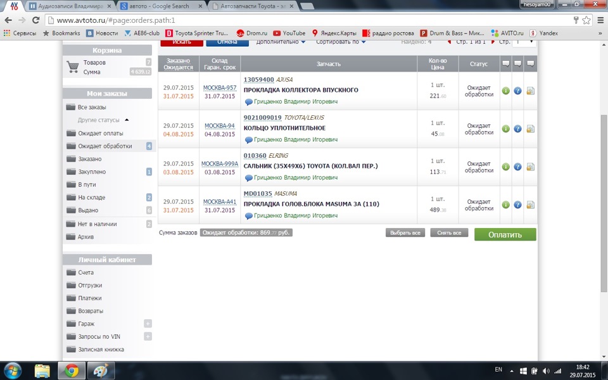Click chat bubble icon under САЛЬНИК (35X49X6)
Image resolution: width=608 pixels, height=380 pixels.
[248, 178]
